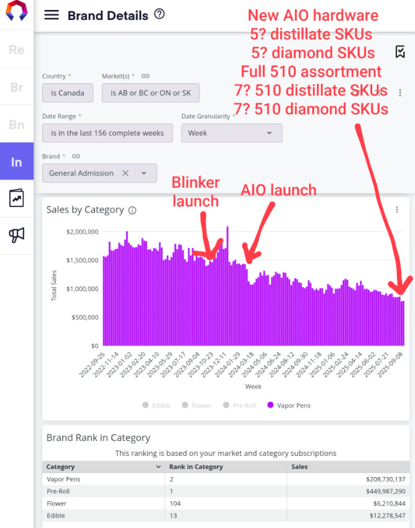Open the trend chart report sidebar icon

tap(17, 198)
